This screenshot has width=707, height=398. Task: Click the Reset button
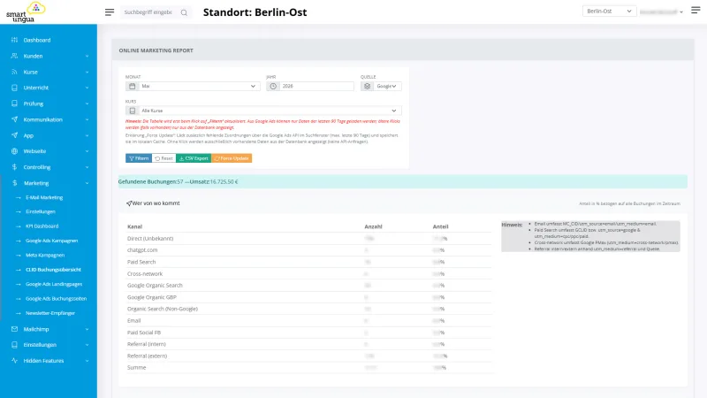tap(163, 158)
